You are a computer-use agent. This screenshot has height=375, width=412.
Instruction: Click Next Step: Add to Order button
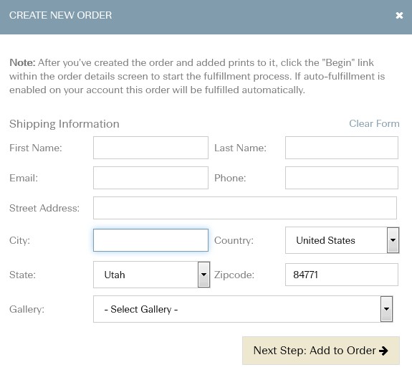[321, 351]
